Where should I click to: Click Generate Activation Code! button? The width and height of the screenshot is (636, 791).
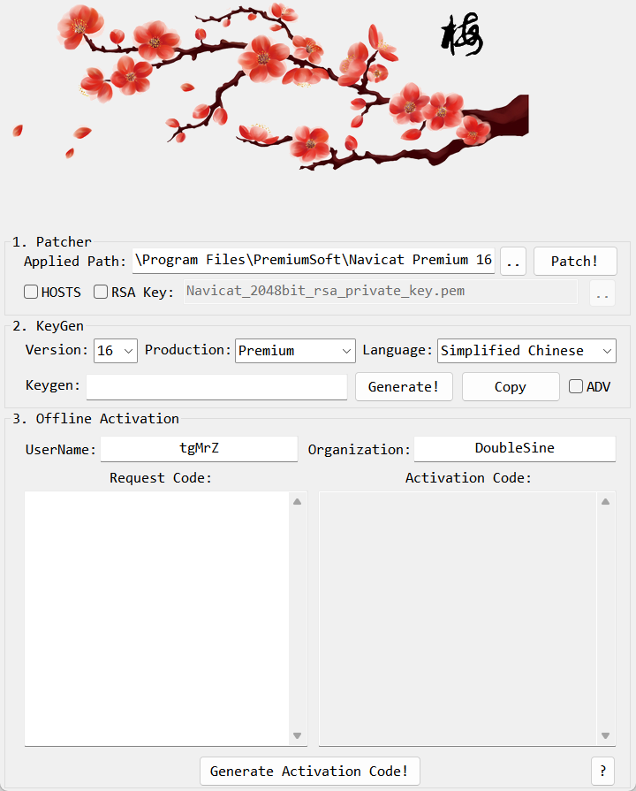click(x=310, y=771)
